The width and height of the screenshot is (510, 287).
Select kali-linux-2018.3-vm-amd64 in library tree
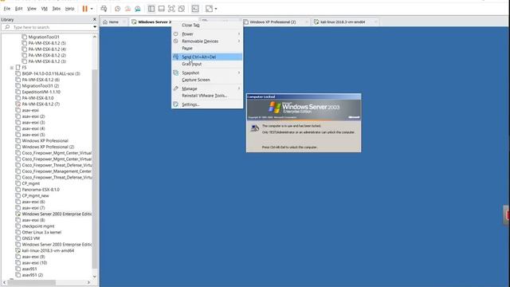pyautogui.click(x=48, y=251)
